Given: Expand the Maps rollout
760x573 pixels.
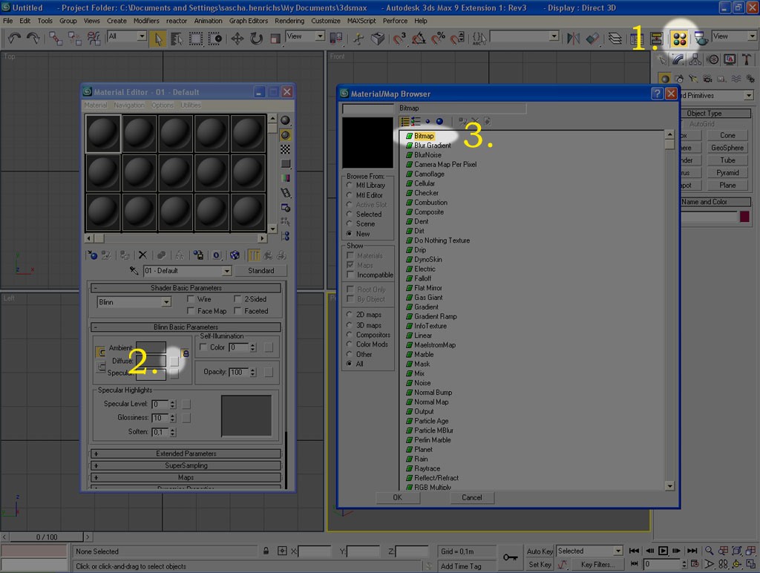Looking at the screenshot, I should (186, 477).
